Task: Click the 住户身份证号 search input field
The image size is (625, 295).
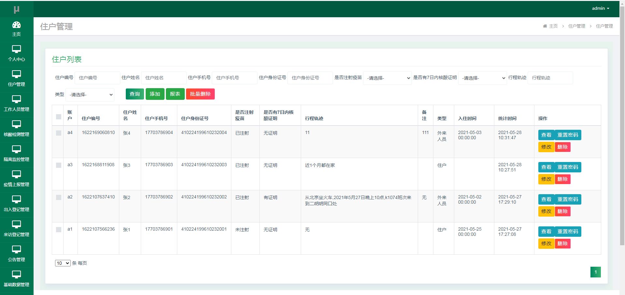Action: pyautogui.click(x=310, y=78)
